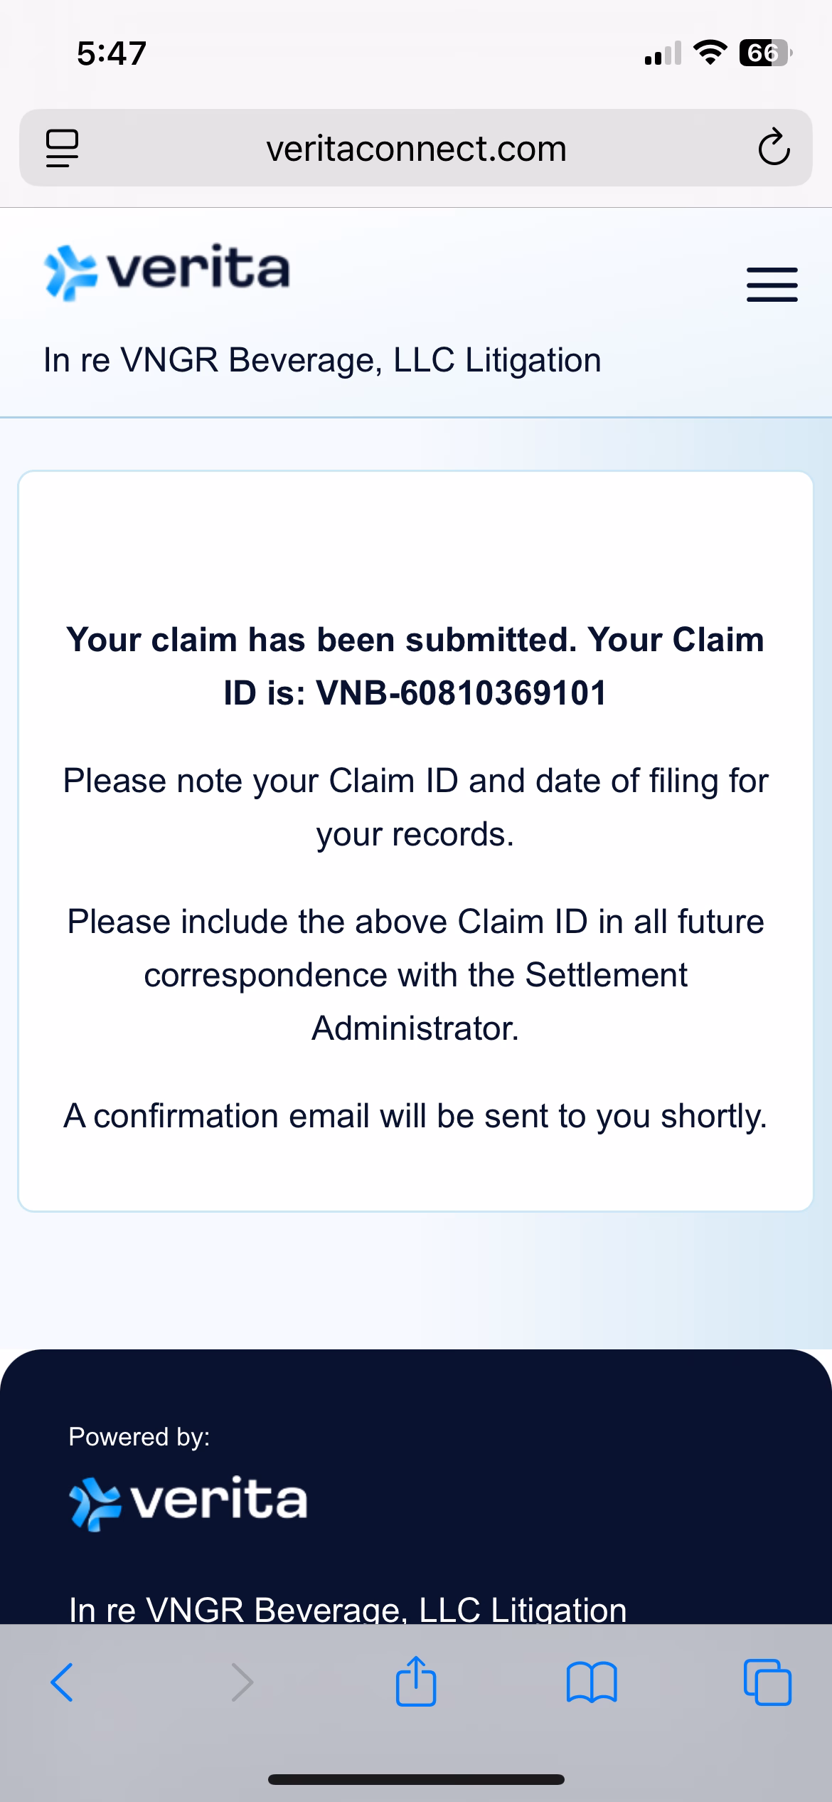Show all open Safari tabs
This screenshot has height=1802, width=832.
coord(767,1682)
